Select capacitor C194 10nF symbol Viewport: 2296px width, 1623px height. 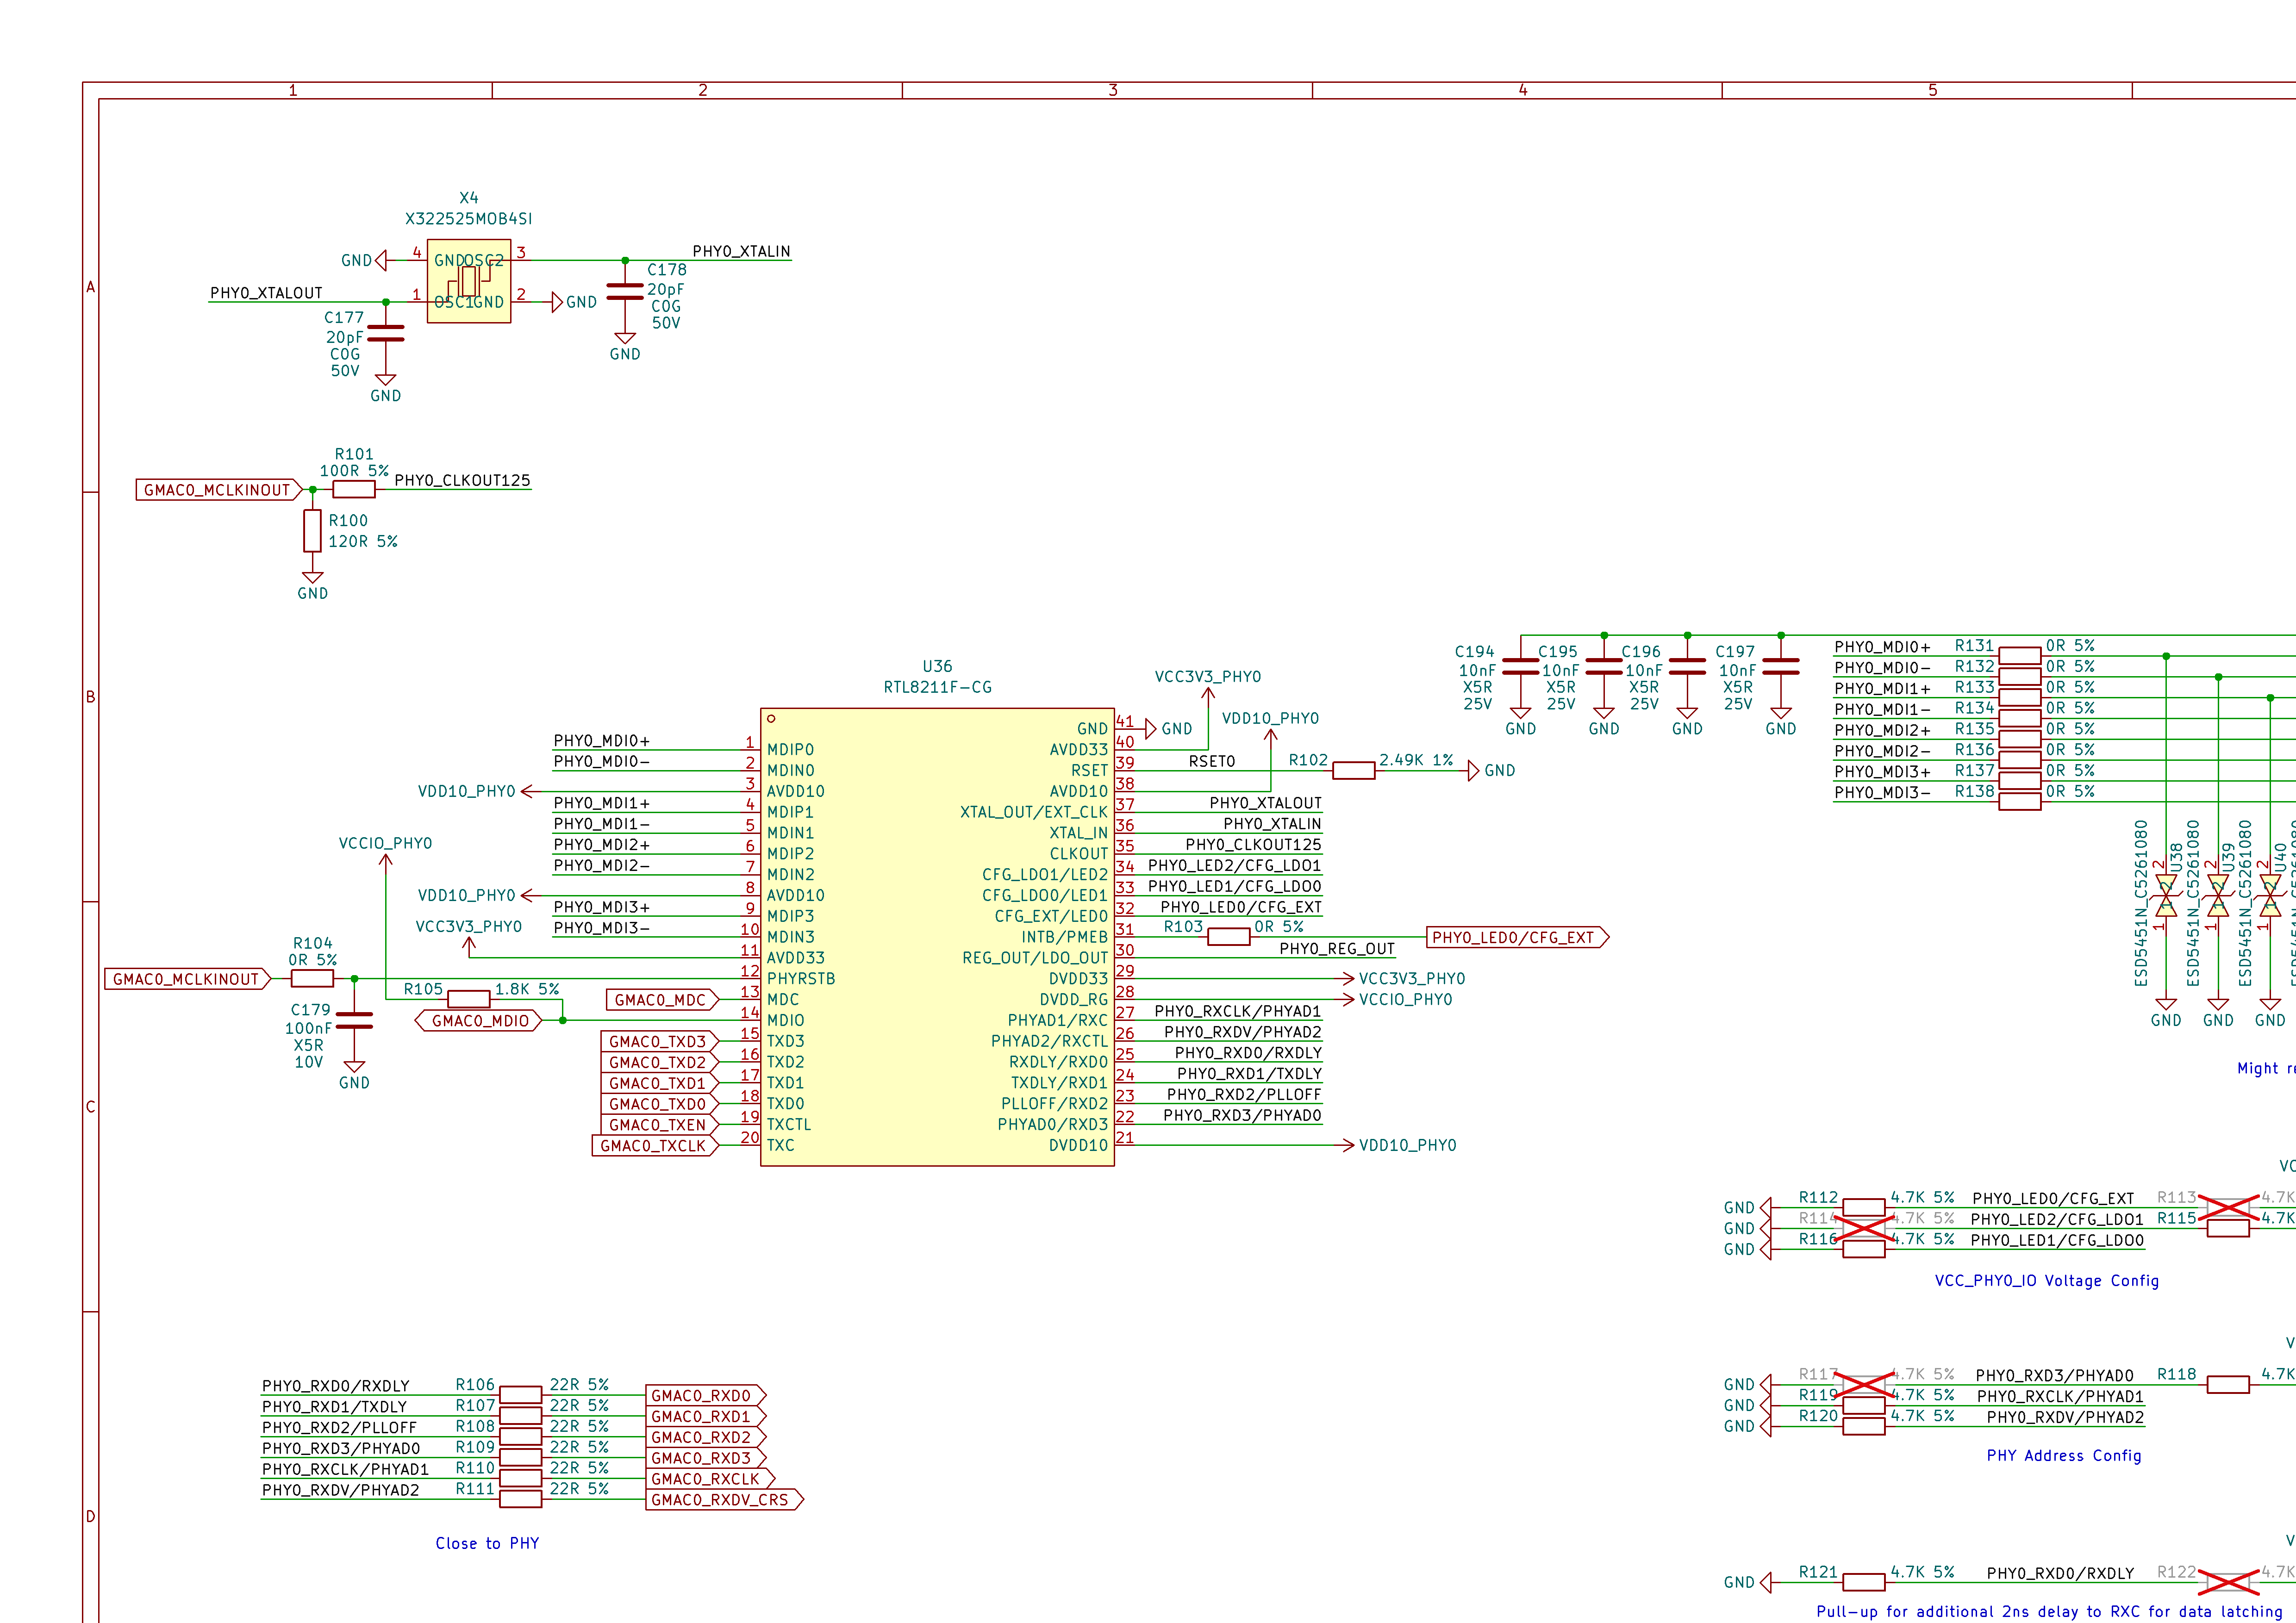point(1520,667)
